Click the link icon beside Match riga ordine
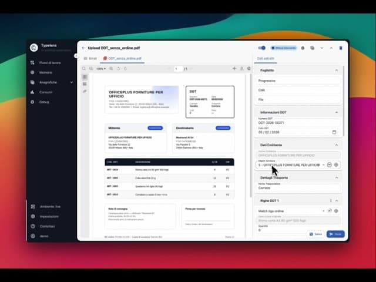The image size is (376, 282). [330, 211]
